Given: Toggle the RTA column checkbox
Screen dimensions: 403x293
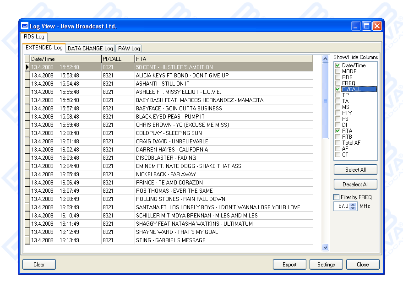Looking at the screenshot, I should tap(338, 131).
